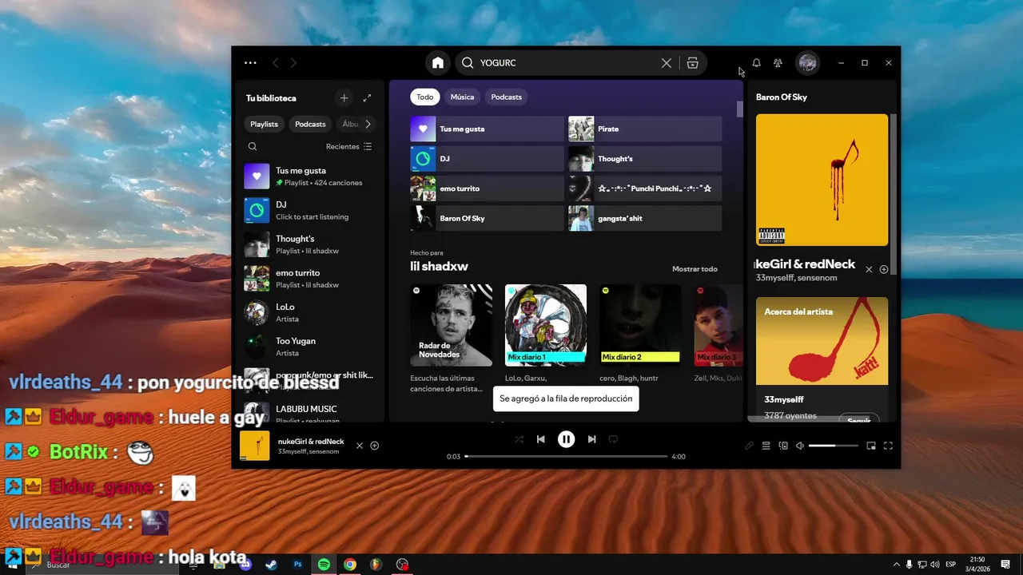Adjust the volume slider
Screen dimensions: 1023x575
coord(833,446)
